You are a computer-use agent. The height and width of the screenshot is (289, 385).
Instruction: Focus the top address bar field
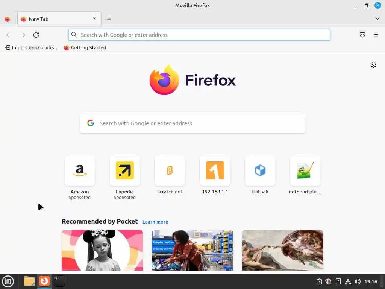pyautogui.click(x=199, y=35)
